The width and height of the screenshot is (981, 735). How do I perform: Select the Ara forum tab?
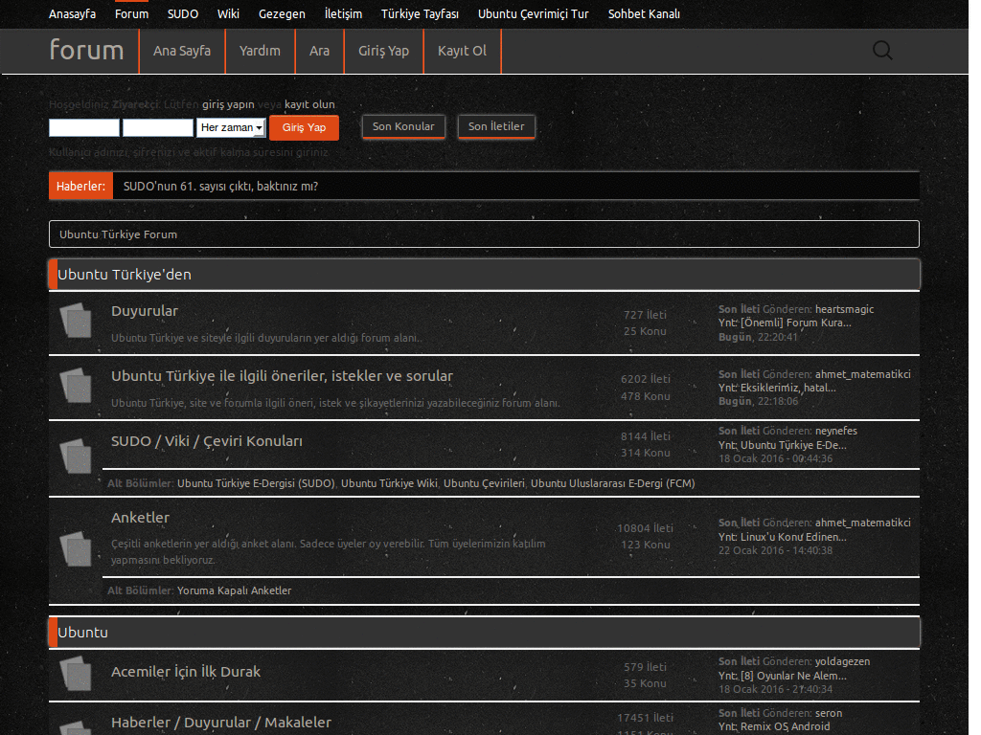click(319, 52)
